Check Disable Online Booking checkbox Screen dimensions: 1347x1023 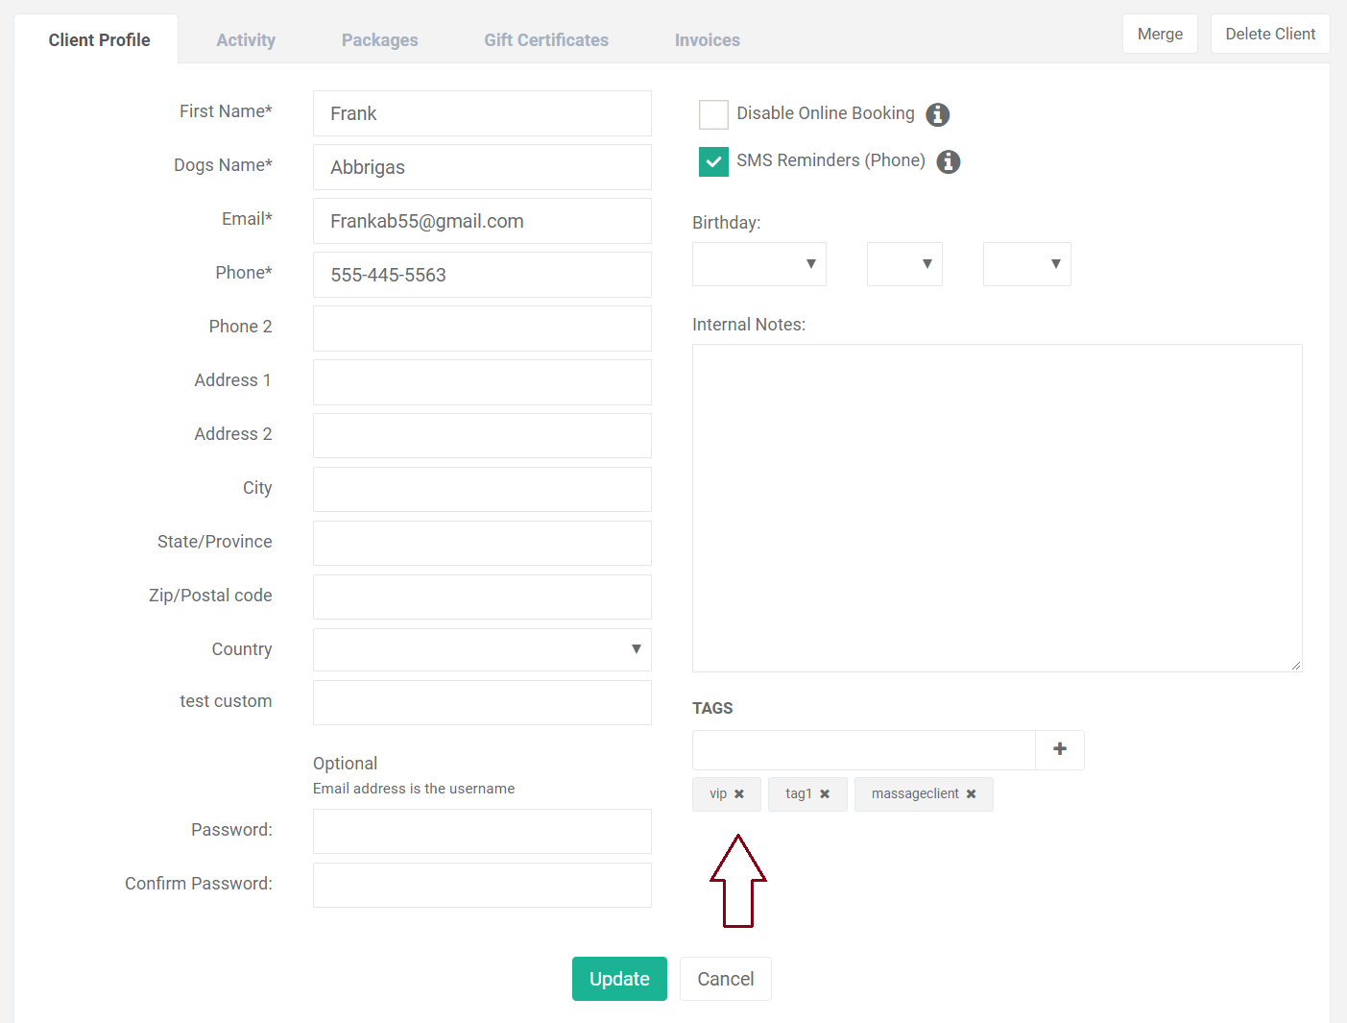coord(713,114)
